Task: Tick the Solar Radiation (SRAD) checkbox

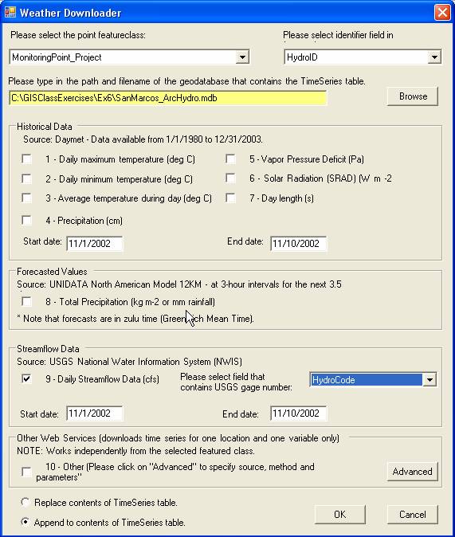Action: 230,178
